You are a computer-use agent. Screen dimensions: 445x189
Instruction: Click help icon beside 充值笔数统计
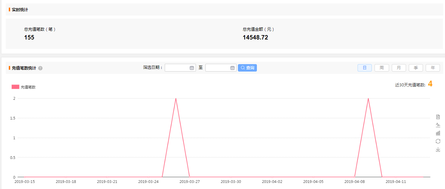[x=40, y=68]
